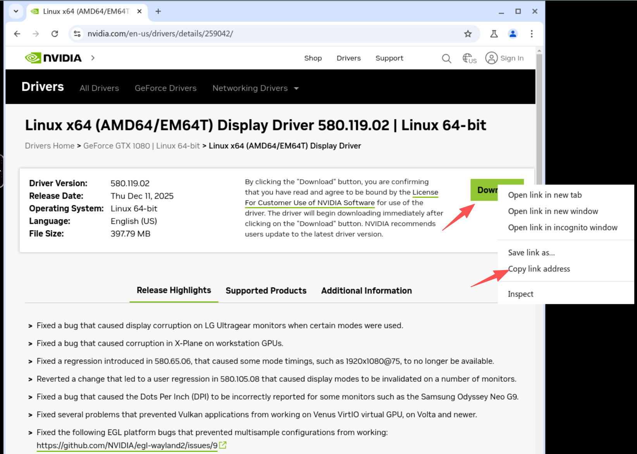Viewport: 637px width, 454px height.
Task: Go back to the previous page
Action: pyautogui.click(x=17, y=34)
